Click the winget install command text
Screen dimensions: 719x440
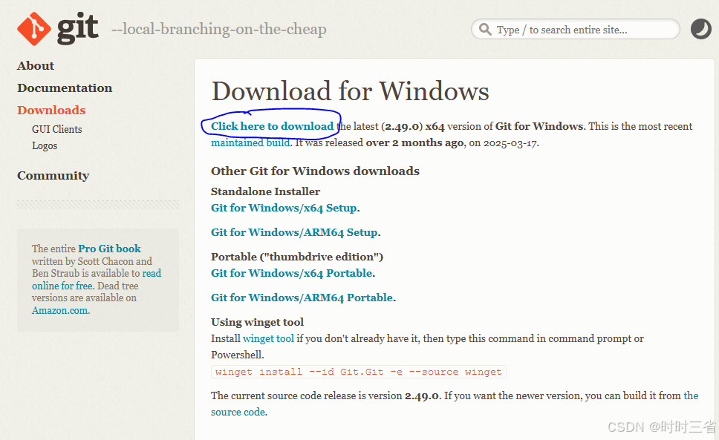tap(359, 372)
